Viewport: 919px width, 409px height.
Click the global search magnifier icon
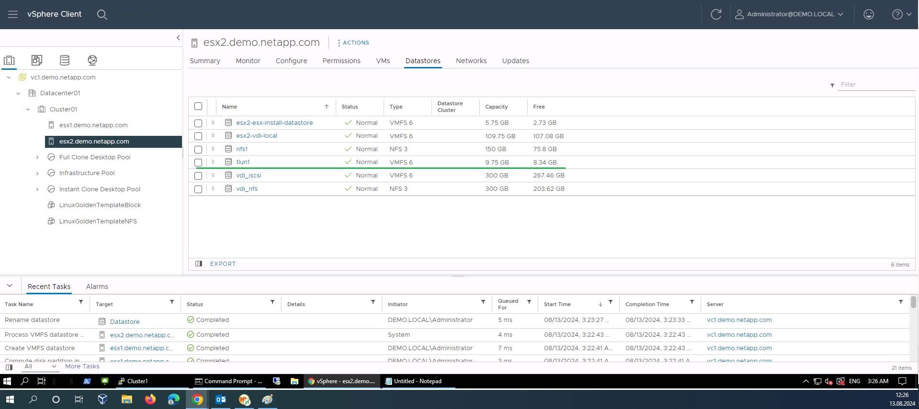tap(102, 14)
